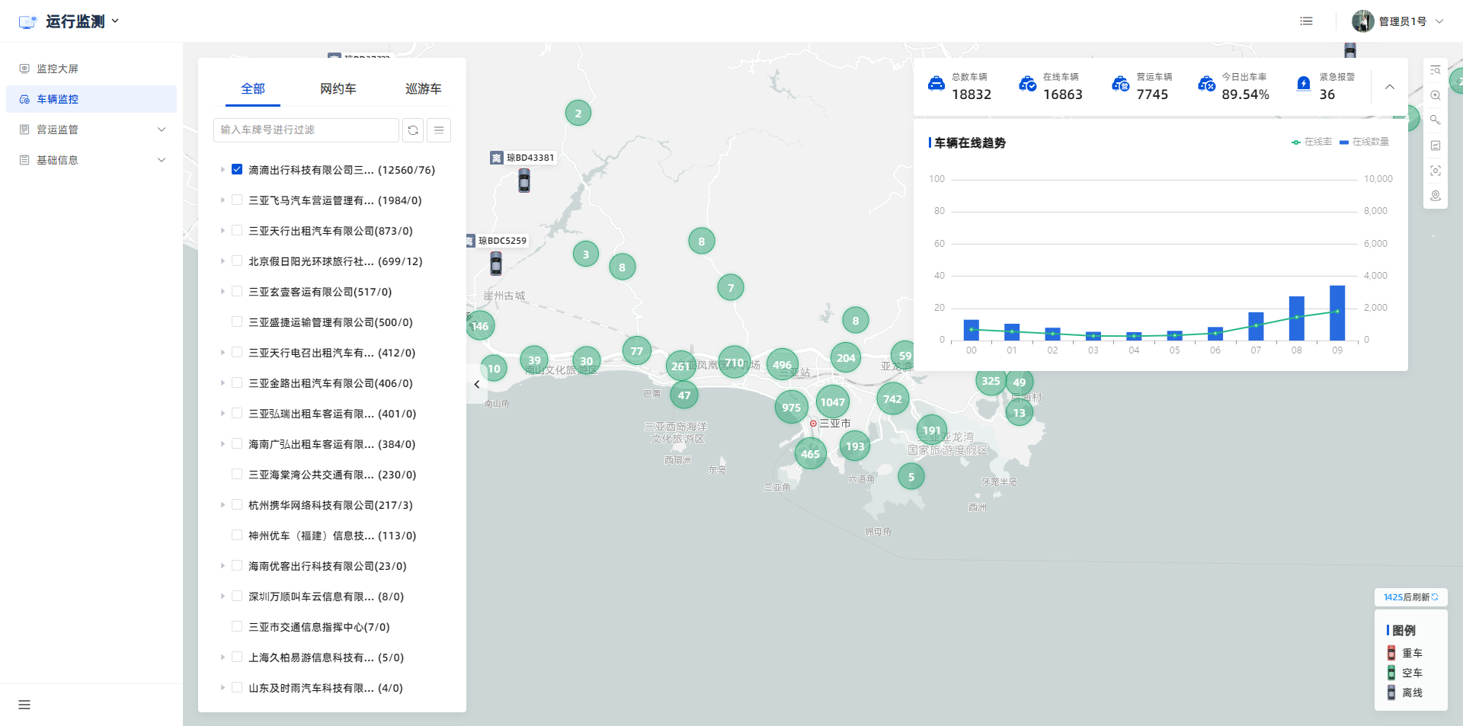This screenshot has width=1463, height=726.
Task: Click the location pin map tool
Action: [x=1435, y=196]
